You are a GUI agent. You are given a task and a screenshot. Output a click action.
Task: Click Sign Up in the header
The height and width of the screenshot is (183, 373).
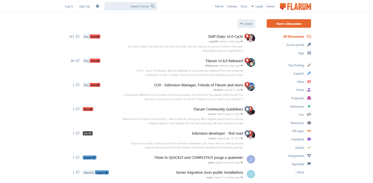click(85, 6)
